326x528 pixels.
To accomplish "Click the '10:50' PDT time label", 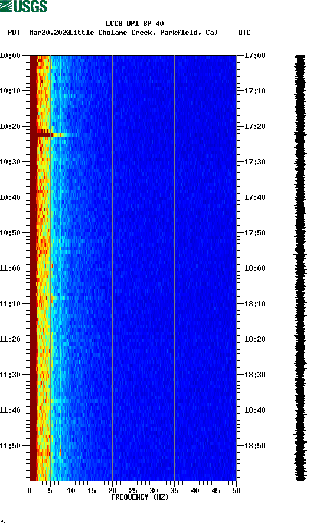I will 10,233.
